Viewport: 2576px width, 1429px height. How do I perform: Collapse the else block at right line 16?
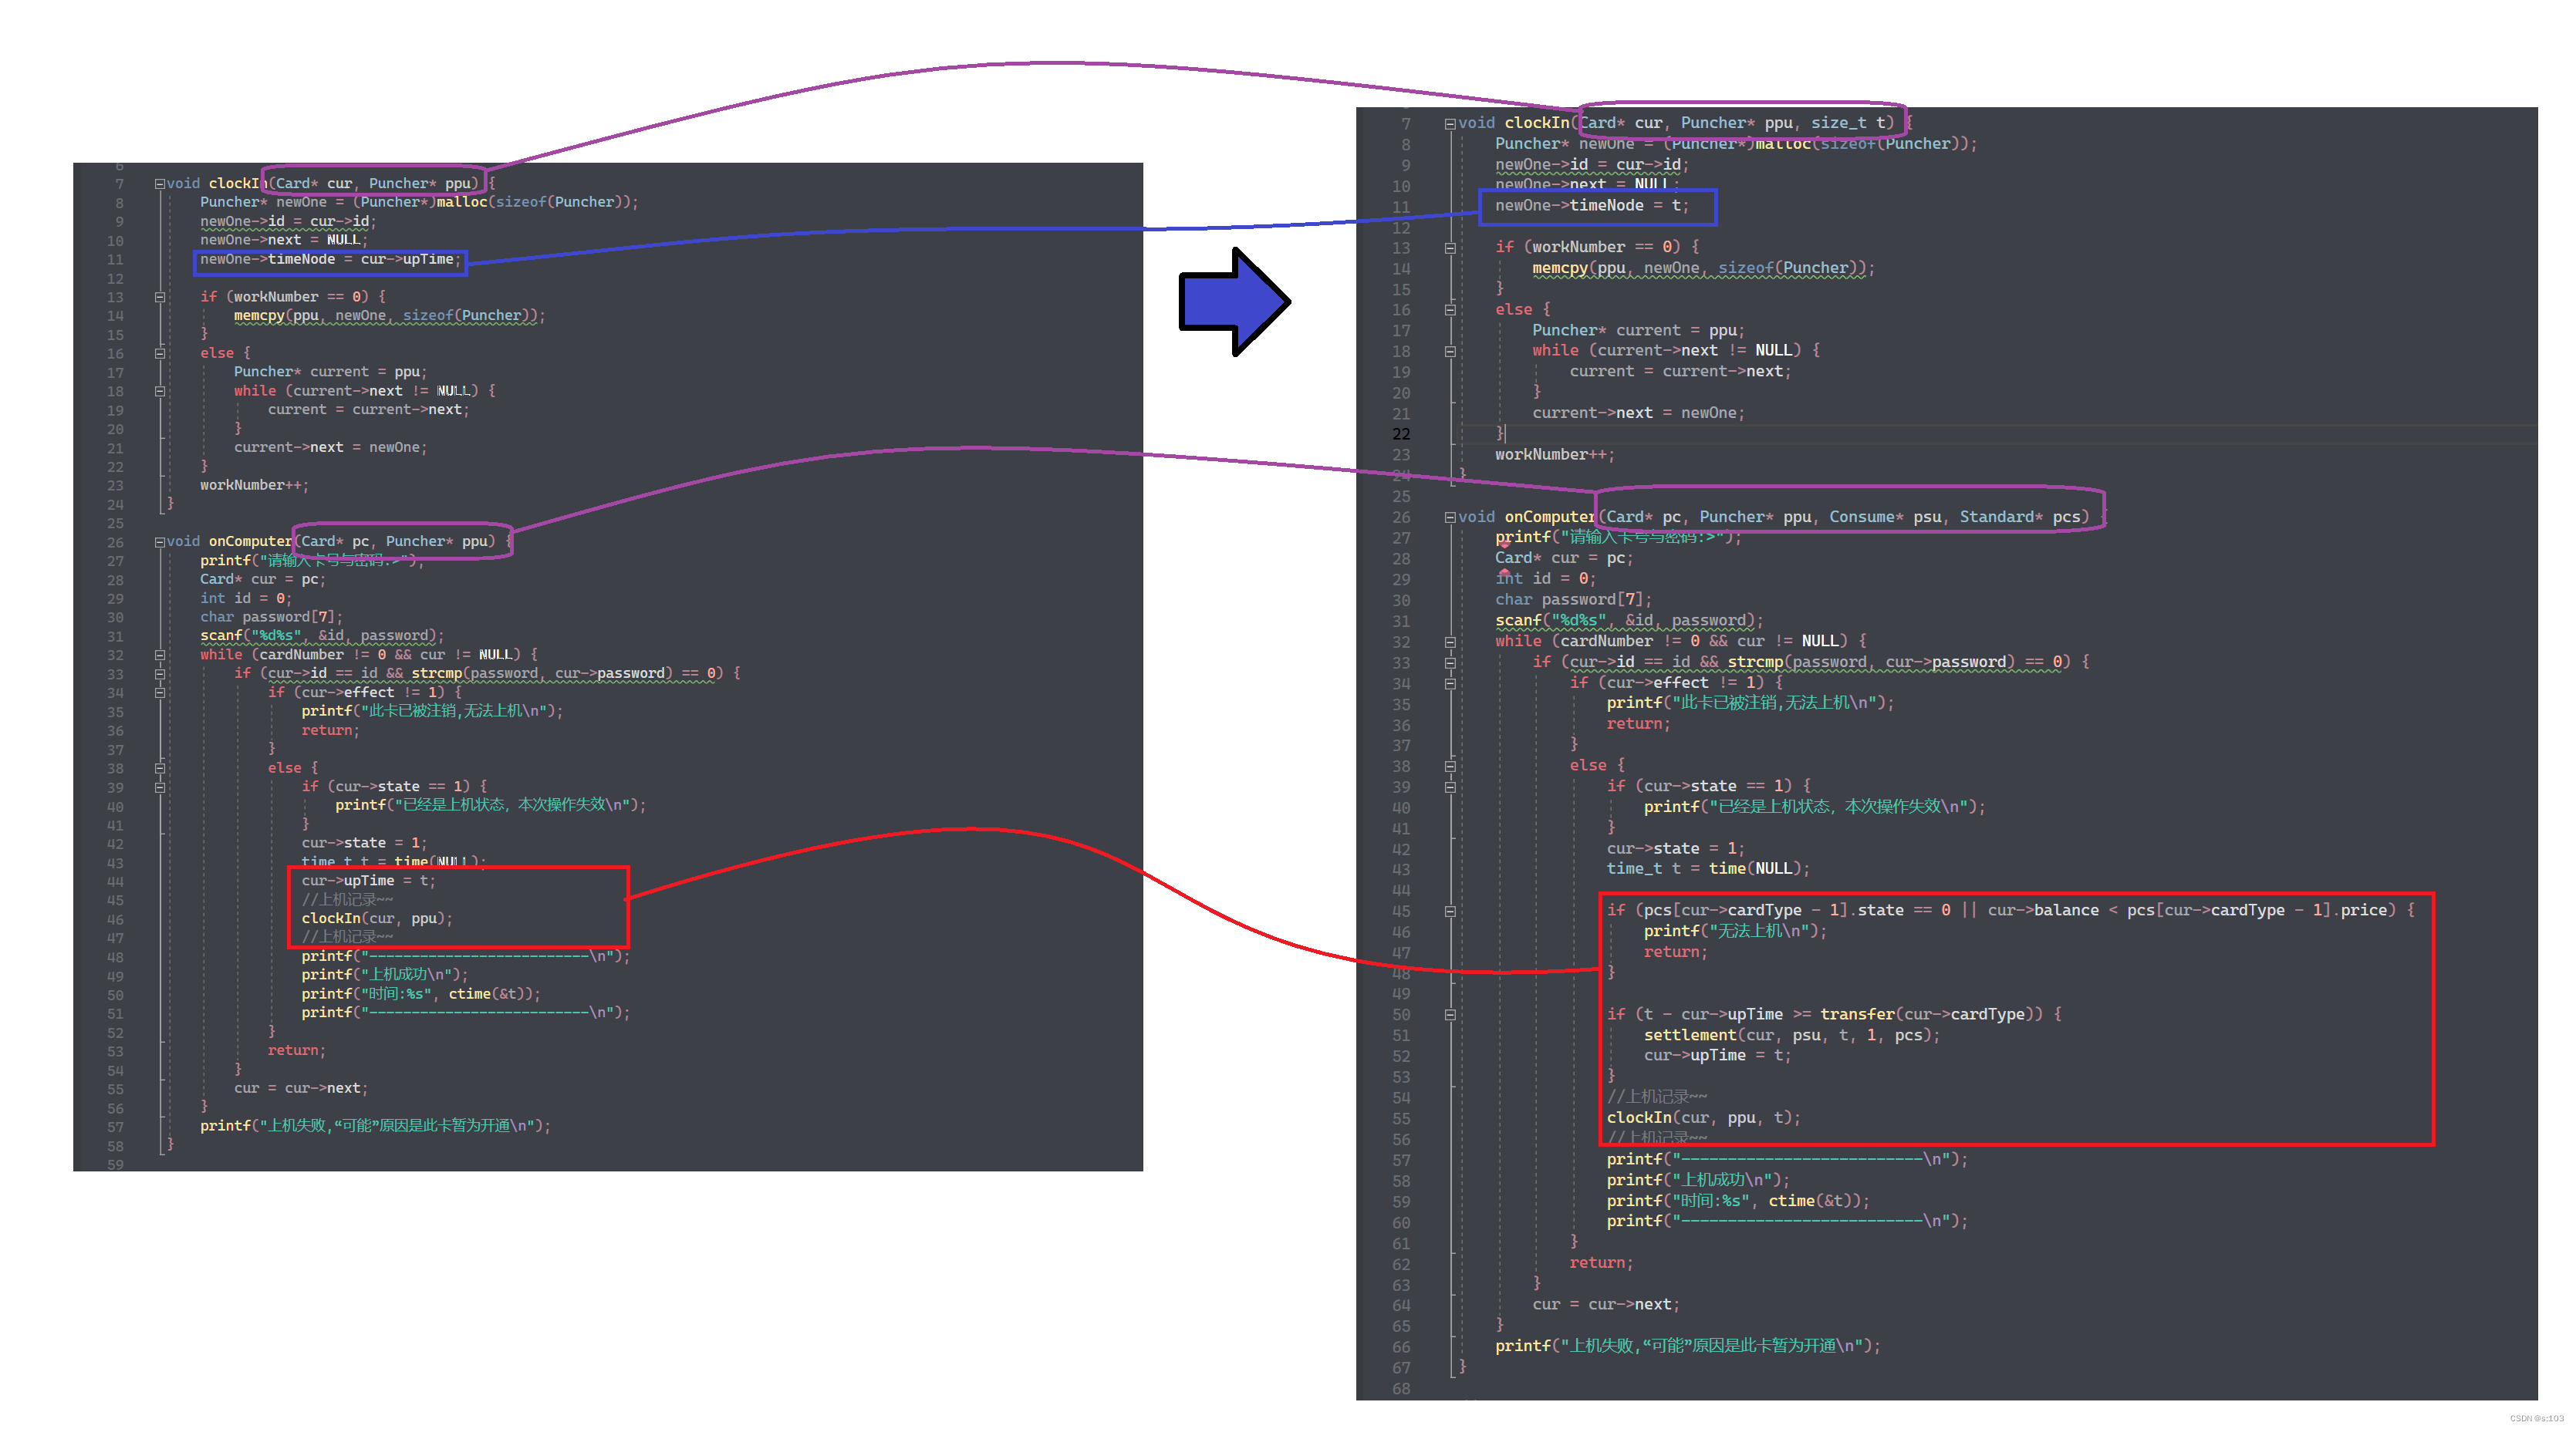[1449, 310]
